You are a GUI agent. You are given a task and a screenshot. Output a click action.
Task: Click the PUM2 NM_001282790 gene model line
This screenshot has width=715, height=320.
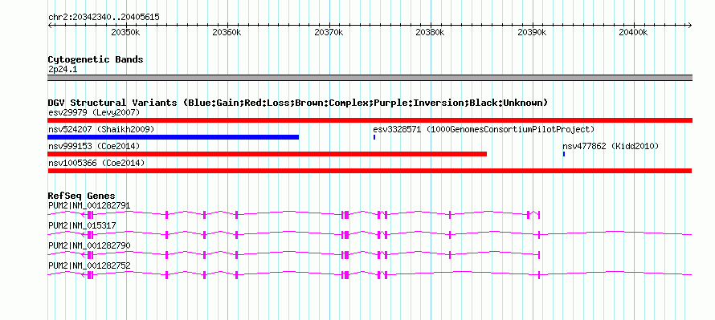tap(294, 255)
